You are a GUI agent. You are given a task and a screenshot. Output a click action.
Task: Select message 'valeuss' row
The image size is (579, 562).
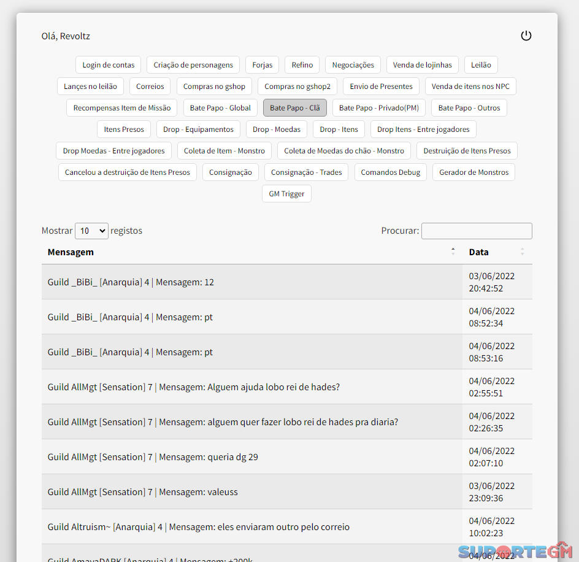[x=287, y=492]
